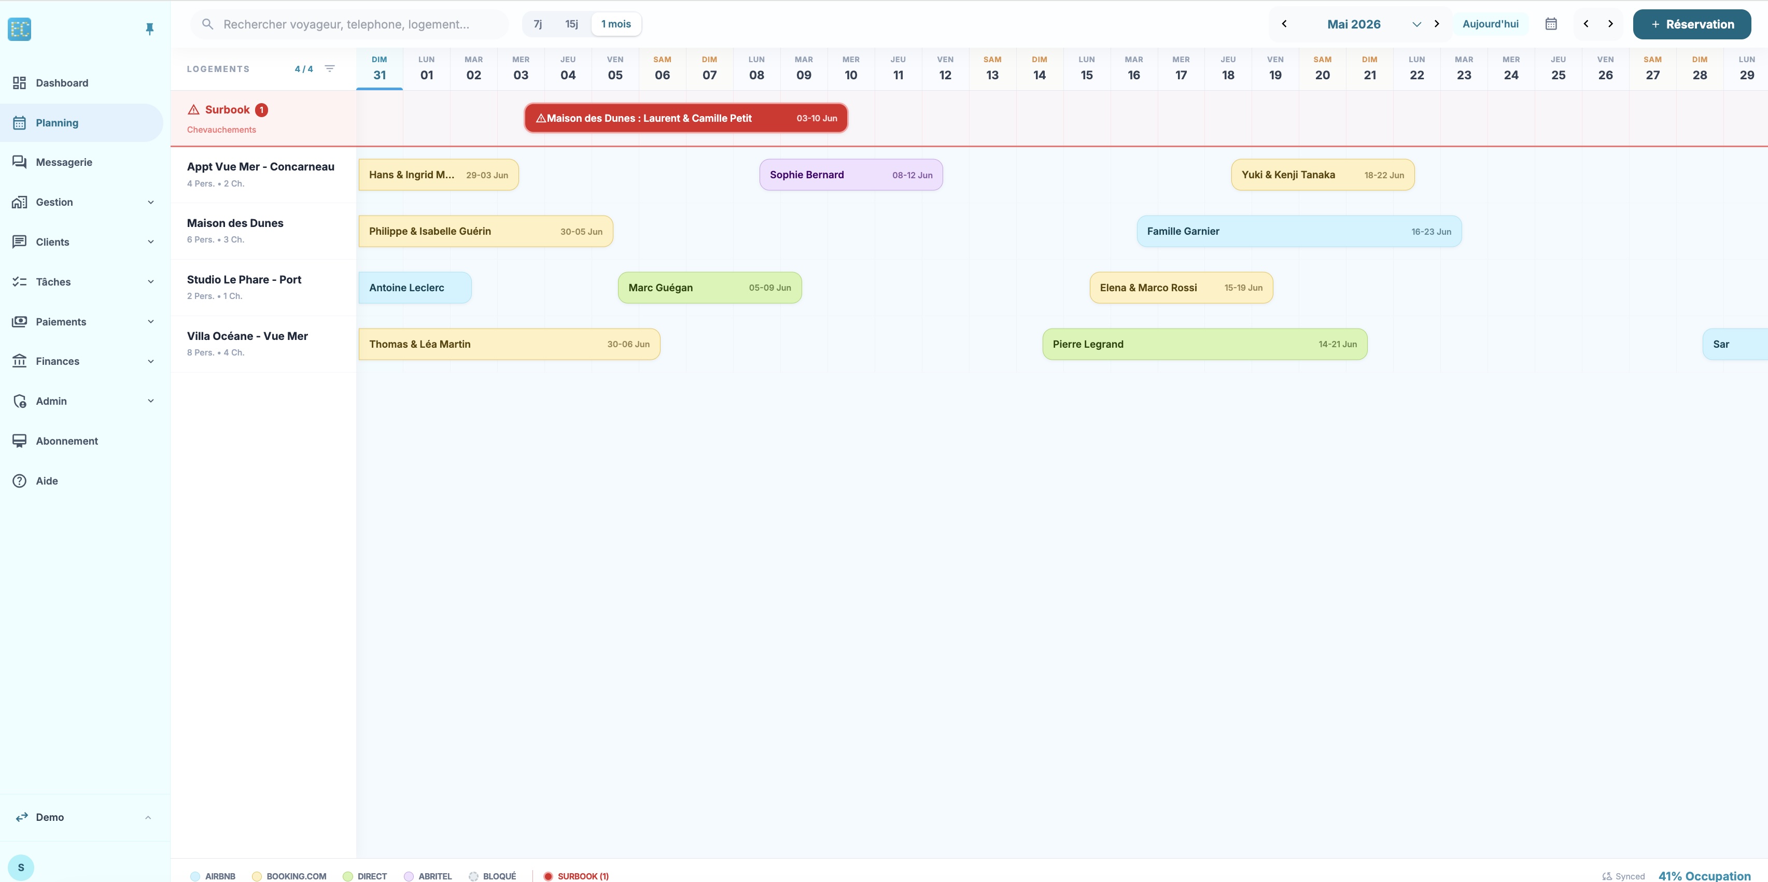Click the Admin shield icon

click(x=19, y=401)
